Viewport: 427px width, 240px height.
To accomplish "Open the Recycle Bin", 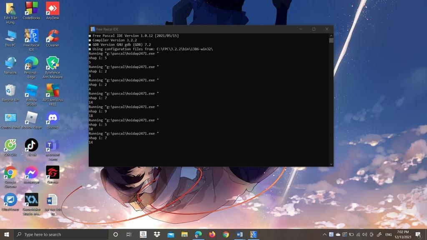I will pos(10,93).
